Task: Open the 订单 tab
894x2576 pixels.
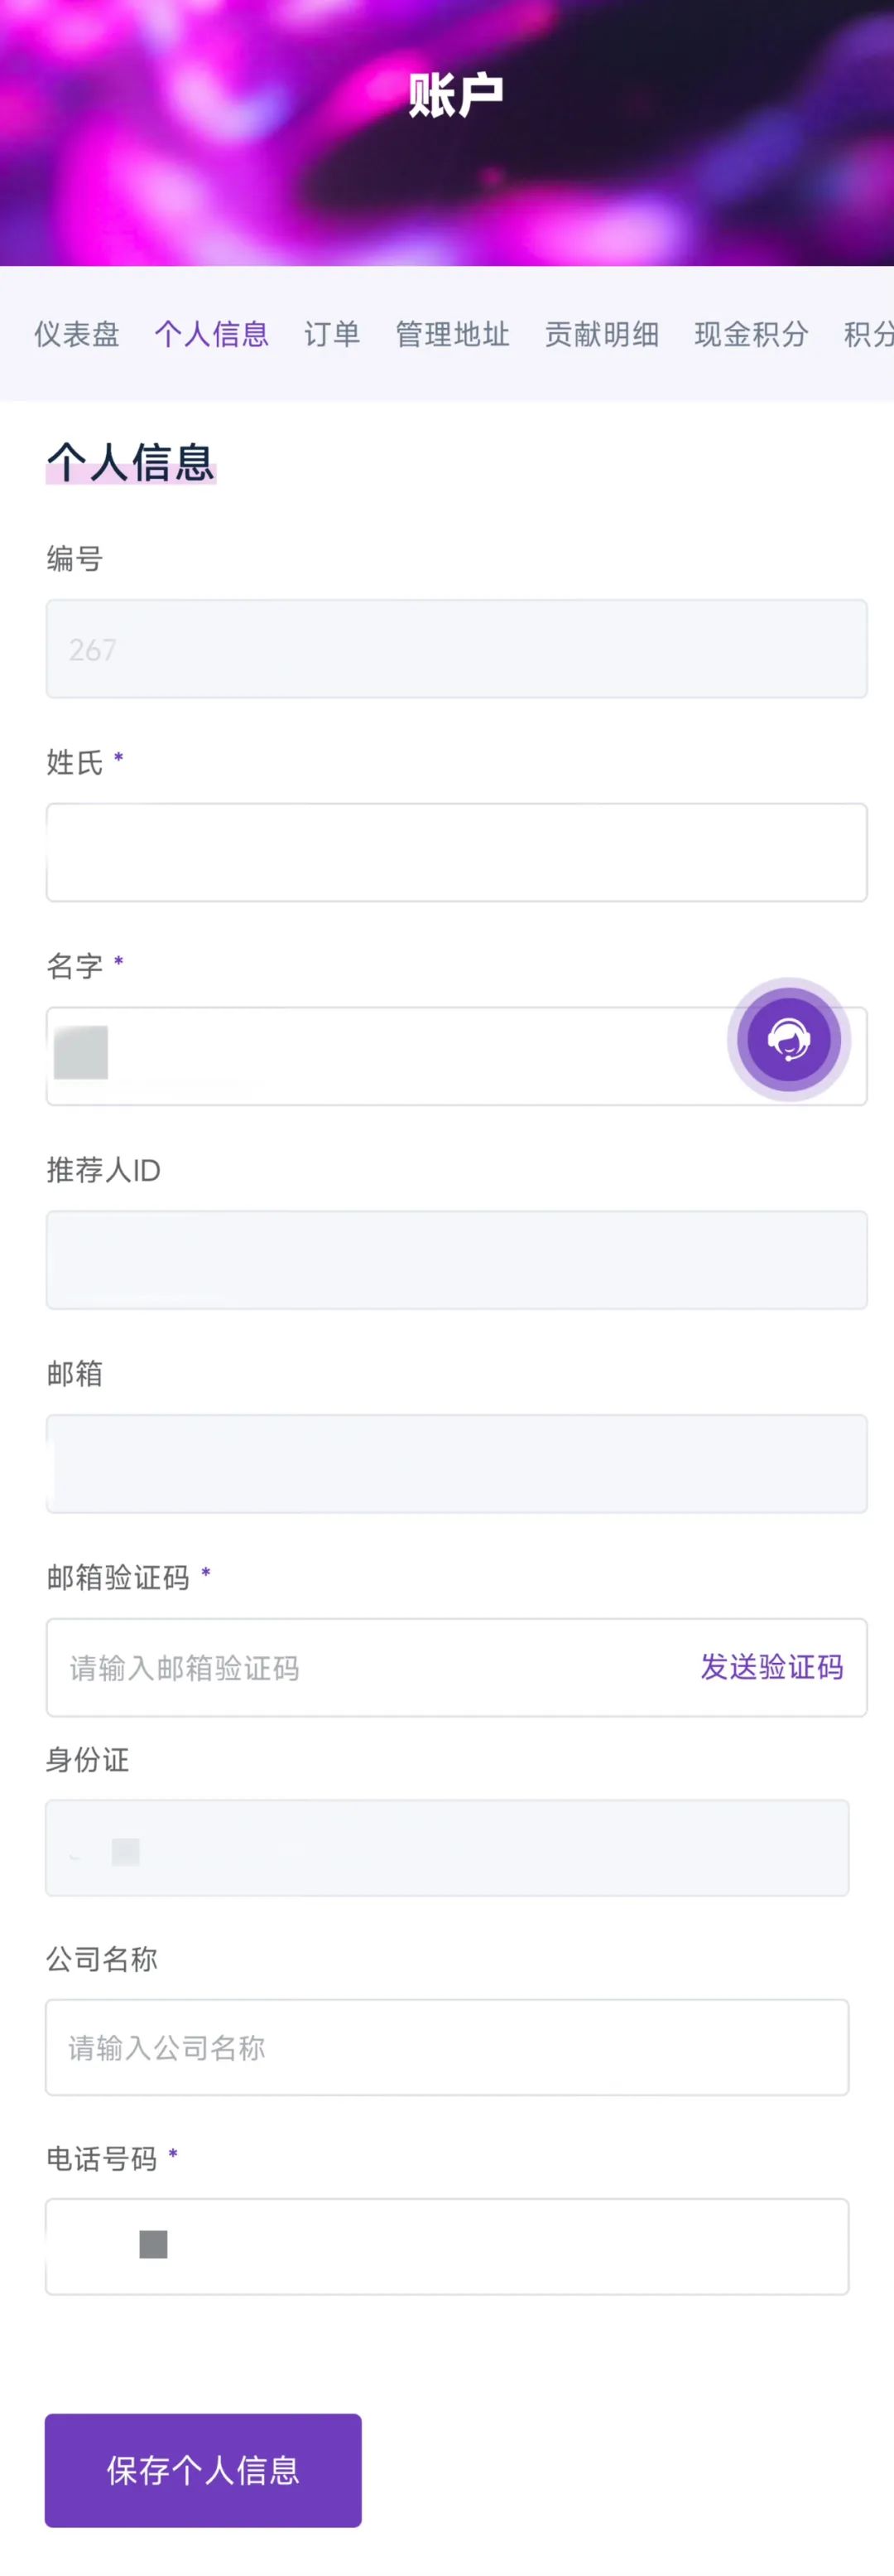Action: (333, 334)
